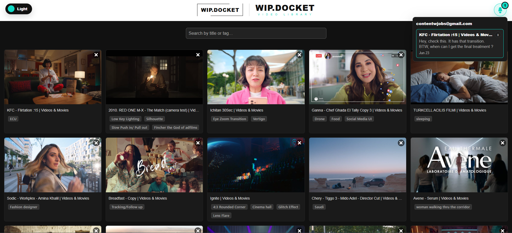512x233 pixels.
Task: Select the sleeping tag
Action: [x=423, y=119]
